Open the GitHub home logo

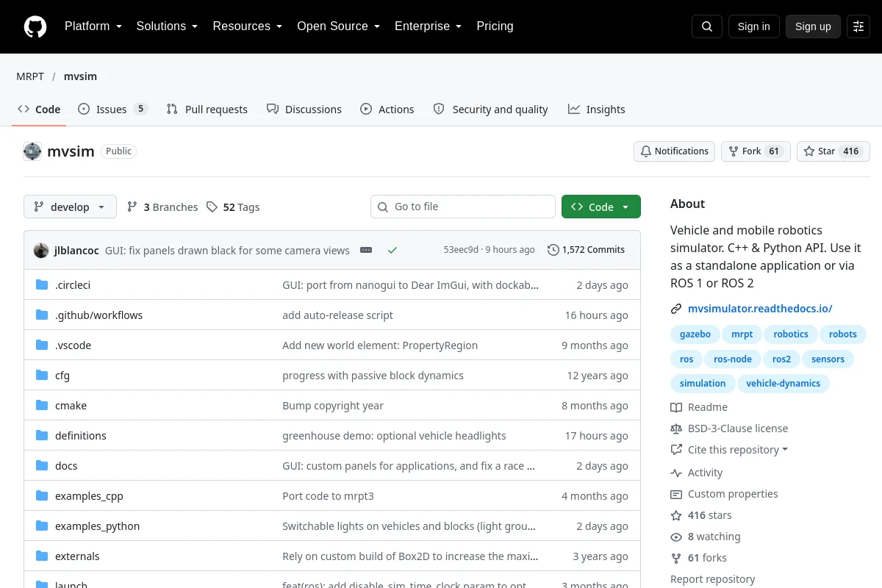[35, 26]
